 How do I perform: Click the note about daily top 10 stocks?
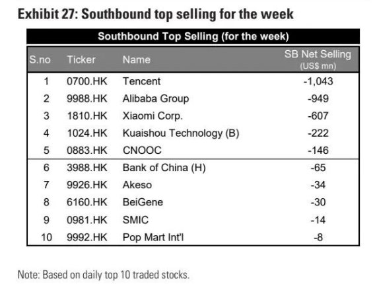(104, 275)
